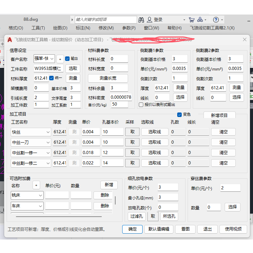Click the 退出 button
The height and width of the screenshot is (253, 253).
207,229
